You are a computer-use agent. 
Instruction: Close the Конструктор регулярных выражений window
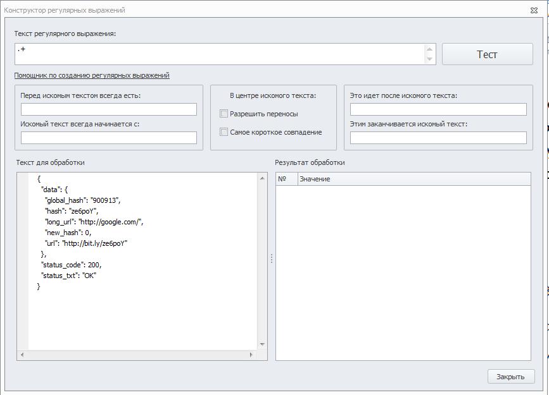point(534,11)
